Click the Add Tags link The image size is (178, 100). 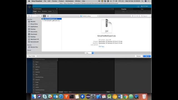pos(102,46)
